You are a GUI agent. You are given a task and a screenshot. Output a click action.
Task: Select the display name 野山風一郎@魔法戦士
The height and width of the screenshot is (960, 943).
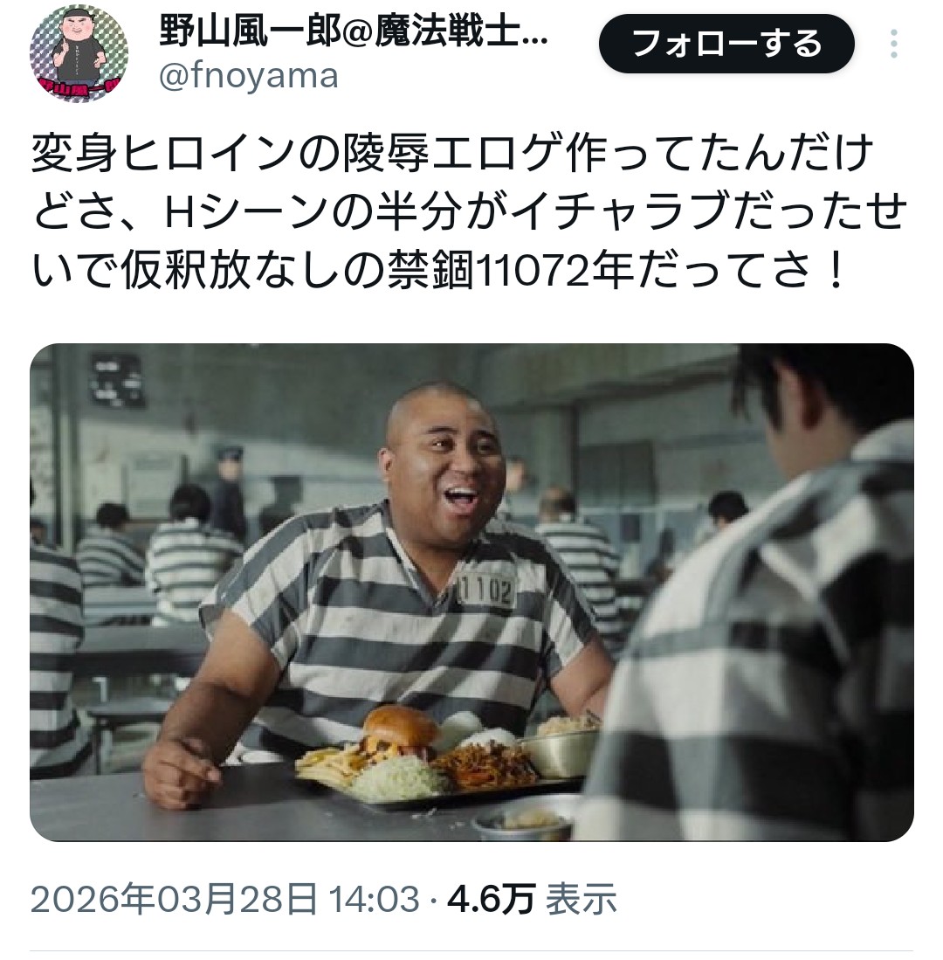pos(340,31)
